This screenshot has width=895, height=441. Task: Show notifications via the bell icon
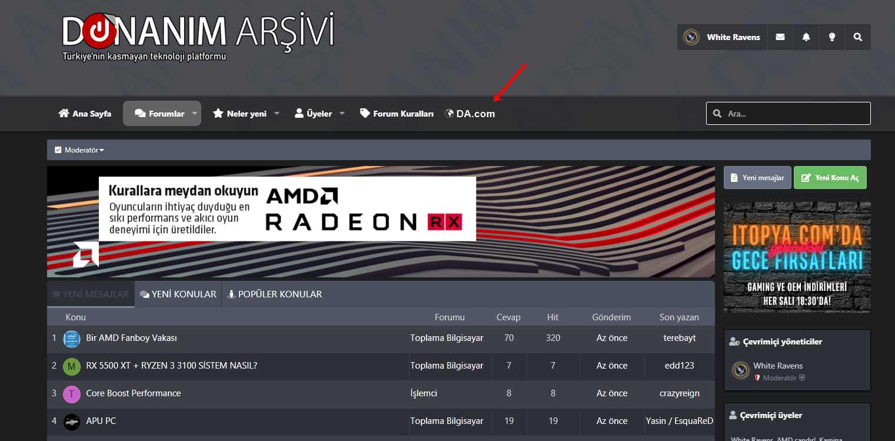pos(806,37)
